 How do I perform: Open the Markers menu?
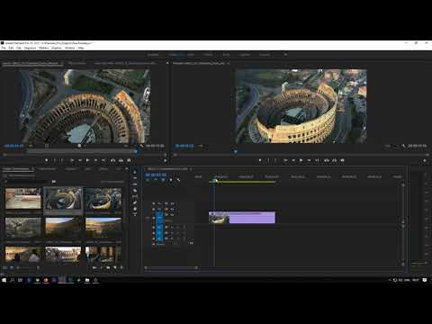44,48
